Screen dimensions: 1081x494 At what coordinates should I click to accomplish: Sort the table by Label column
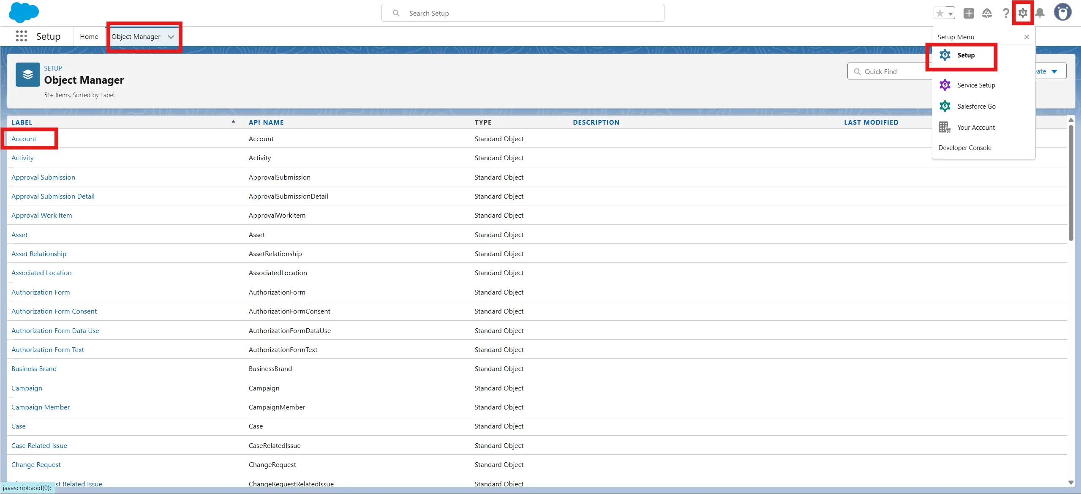pyautogui.click(x=22, y=123)
